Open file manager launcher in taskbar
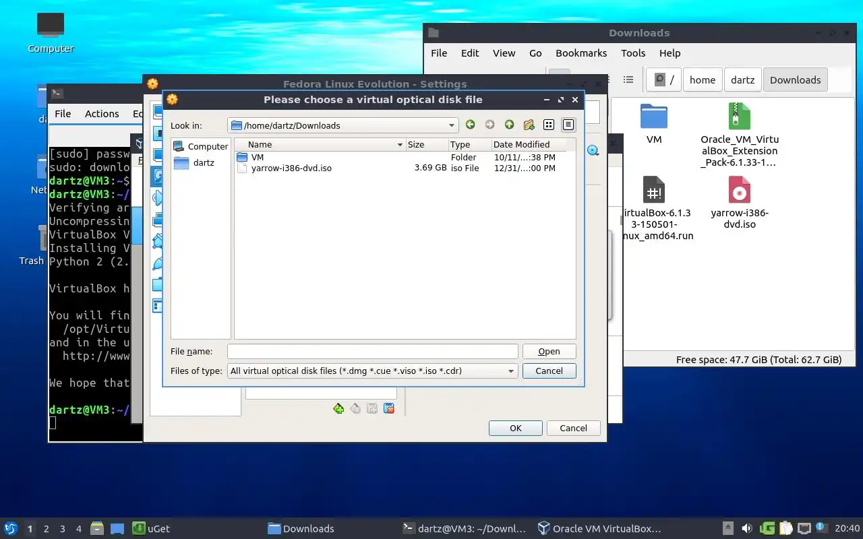Screen dimensions: 863x539 coord(97,528)
